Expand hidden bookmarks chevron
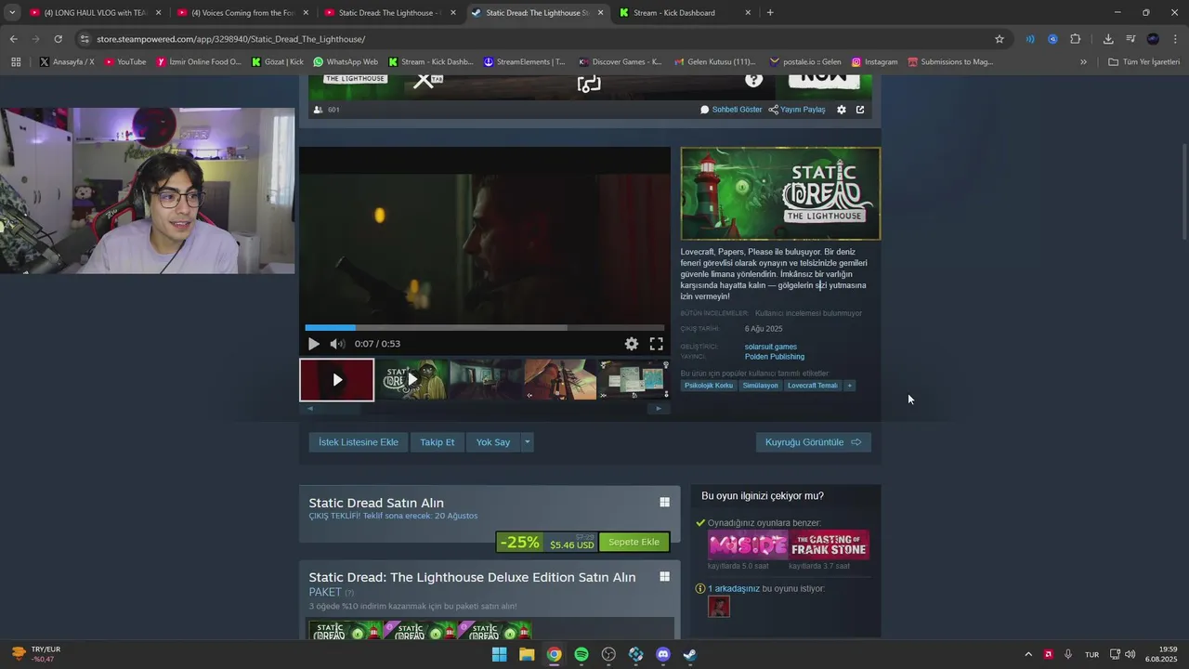The width and height of the screenshot is (1189, 669). point(1083,62)
